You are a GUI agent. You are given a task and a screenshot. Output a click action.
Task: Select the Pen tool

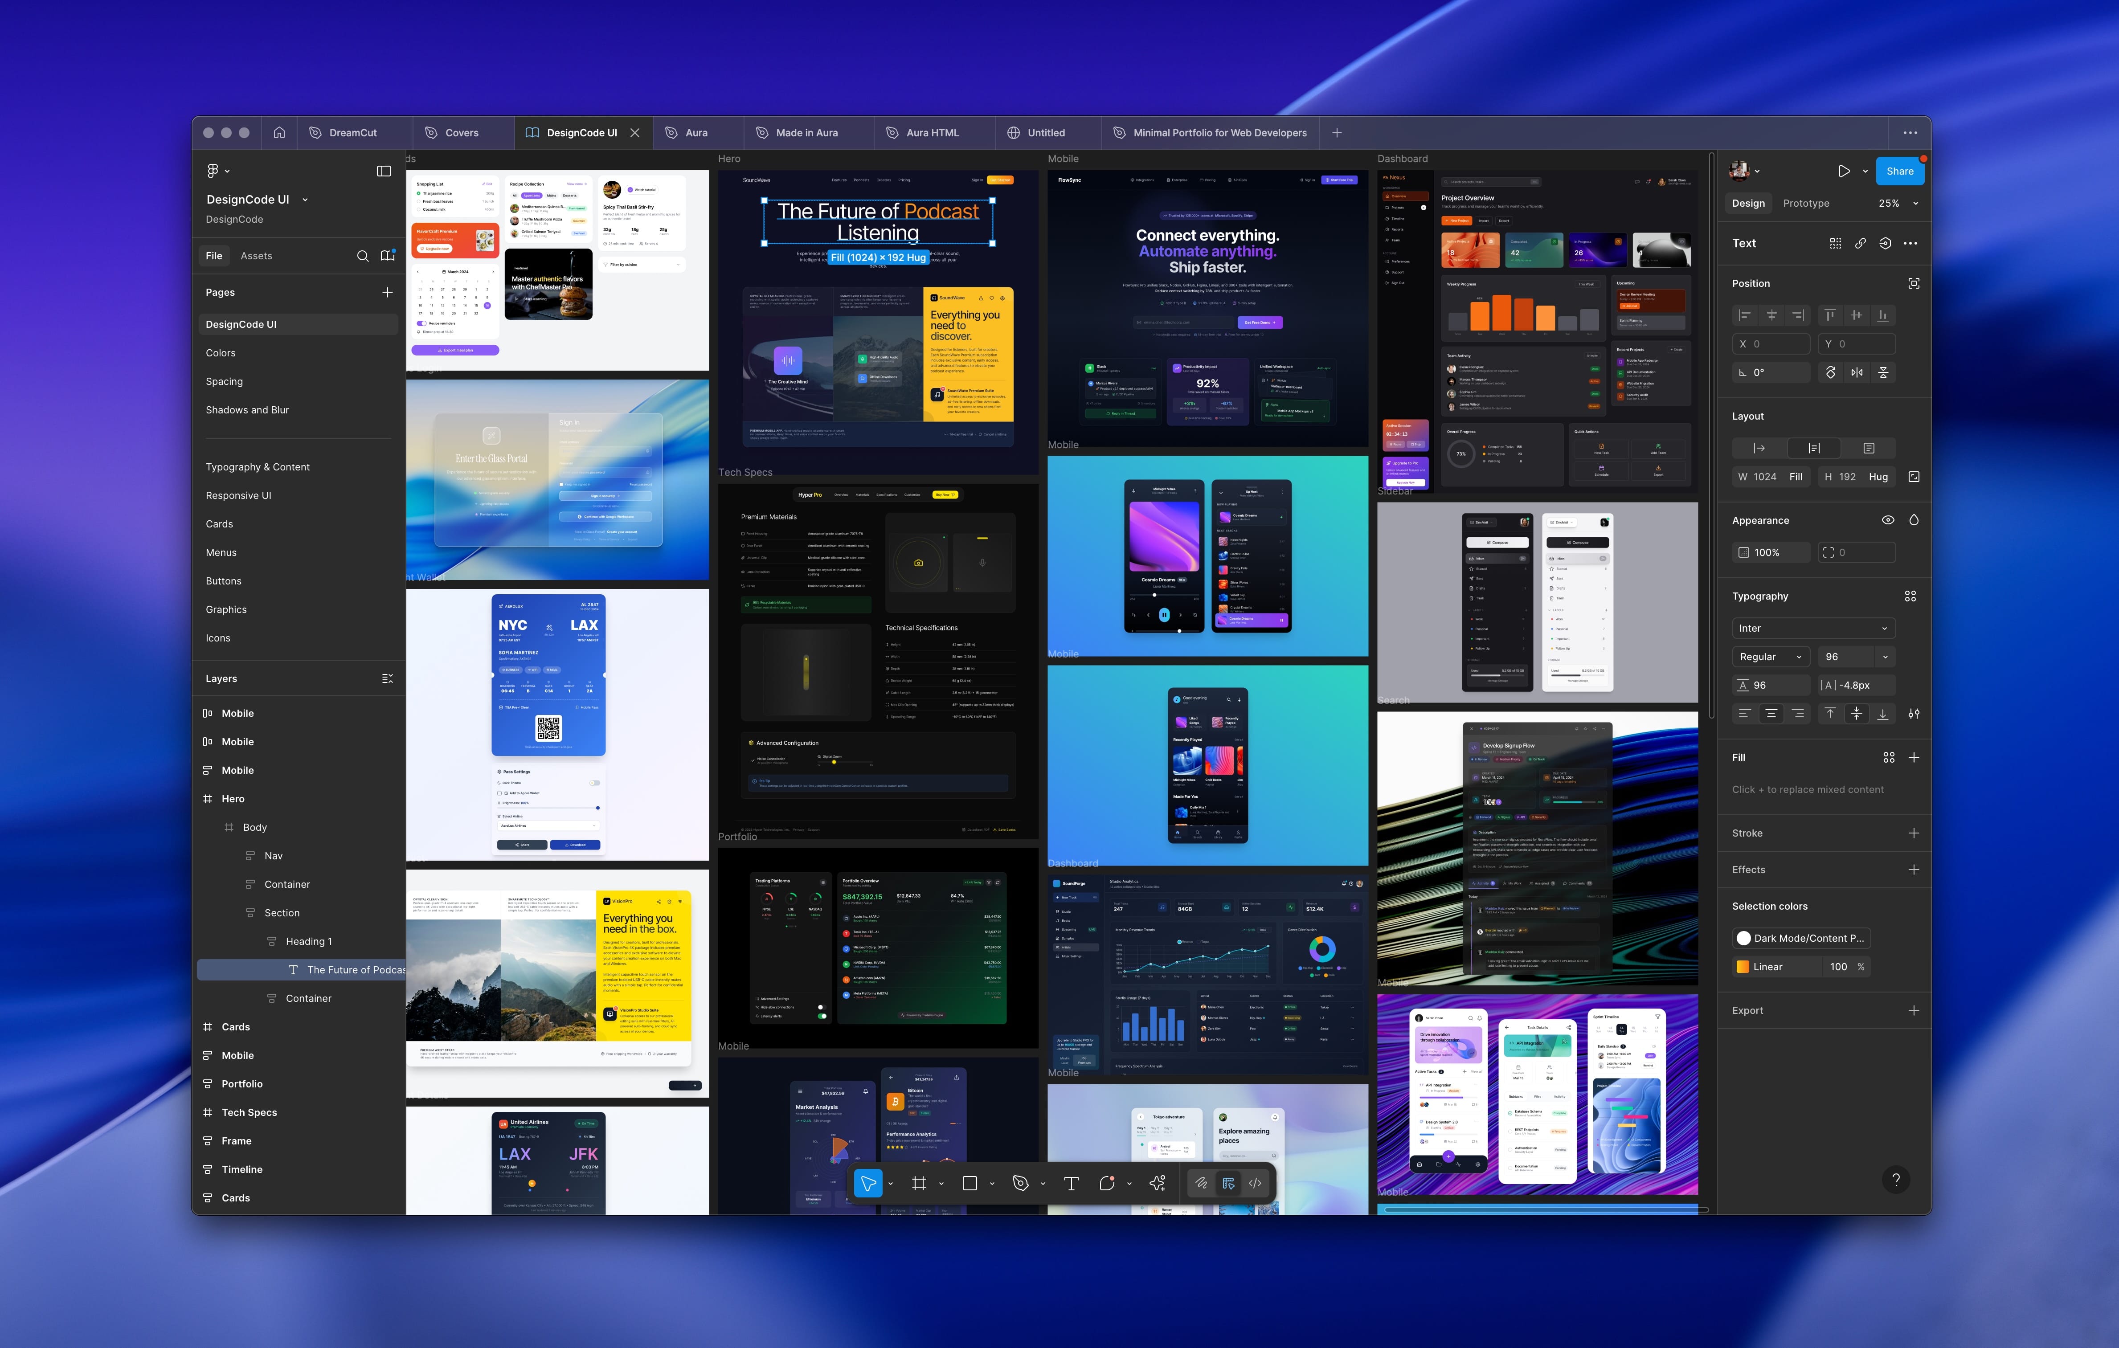pos(1021,1184)
